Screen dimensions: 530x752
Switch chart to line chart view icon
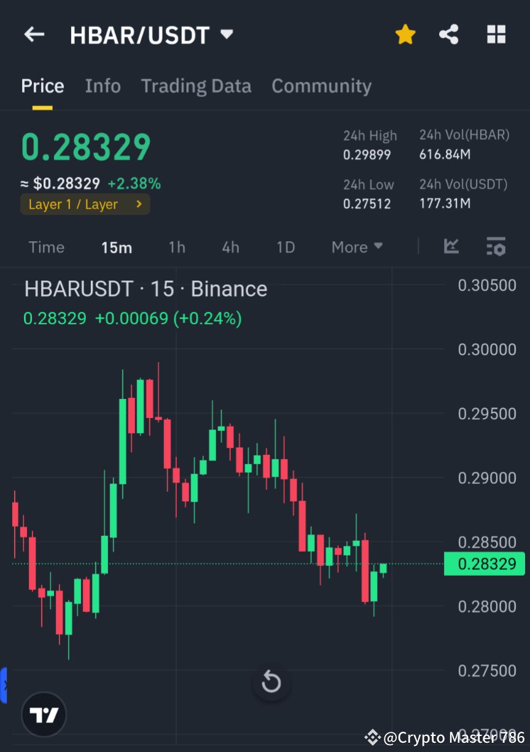click(x=451, y=247)
